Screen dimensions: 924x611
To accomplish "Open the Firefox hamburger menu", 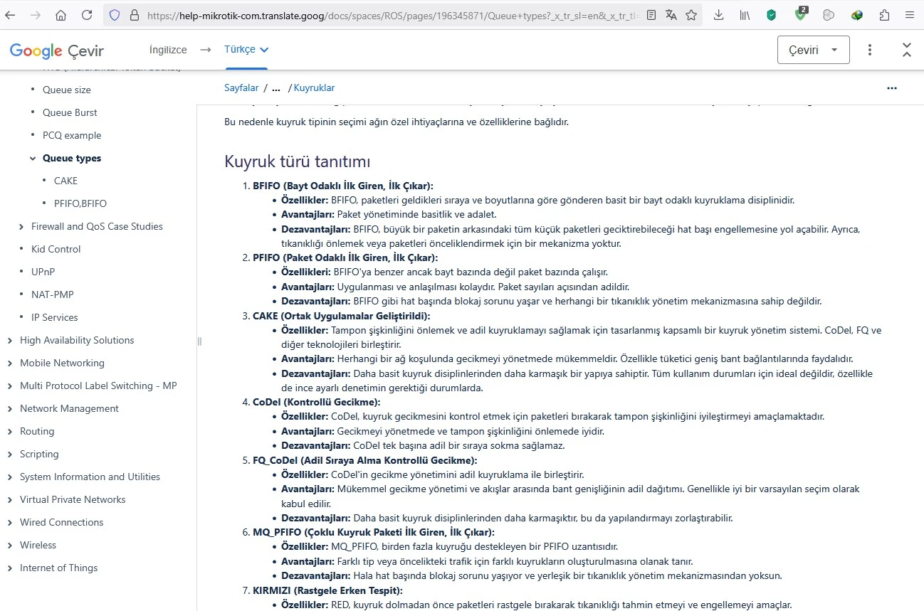I will point(909,15).
